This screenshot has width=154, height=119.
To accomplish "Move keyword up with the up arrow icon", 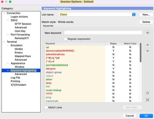I will (148, 45).
